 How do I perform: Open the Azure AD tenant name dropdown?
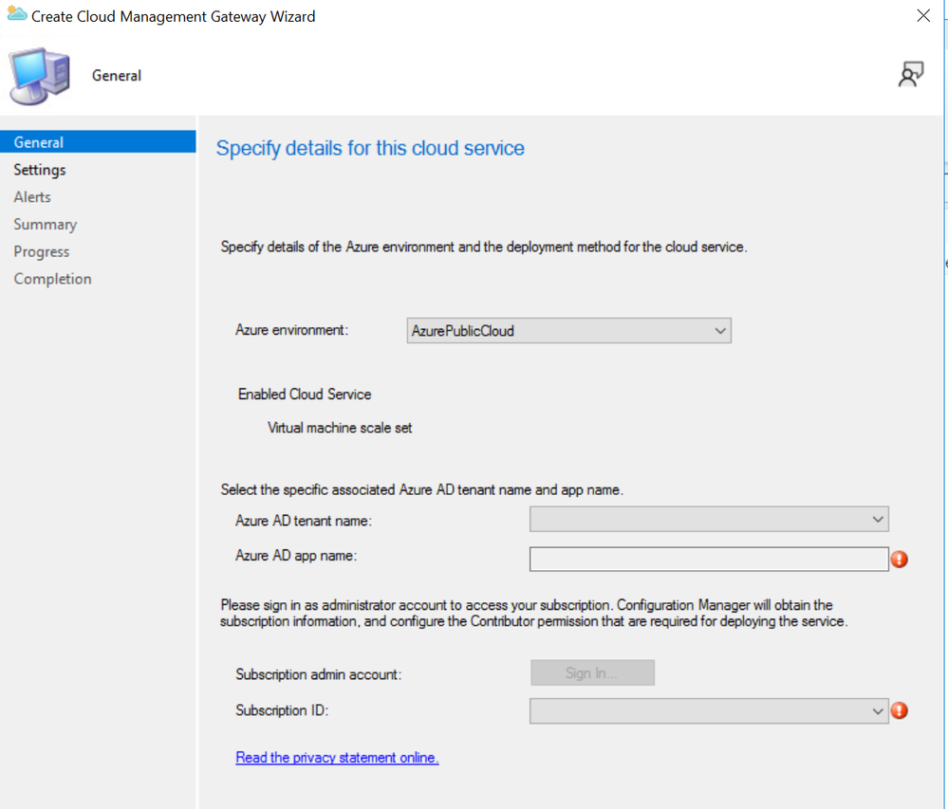click(709, 519)
